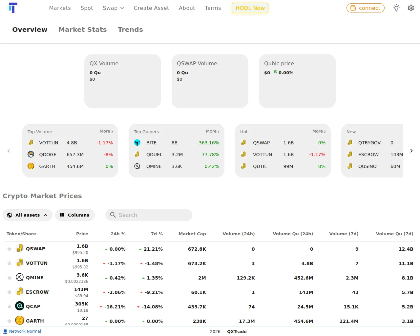Switch to the Trends tab

click(130, 30)
